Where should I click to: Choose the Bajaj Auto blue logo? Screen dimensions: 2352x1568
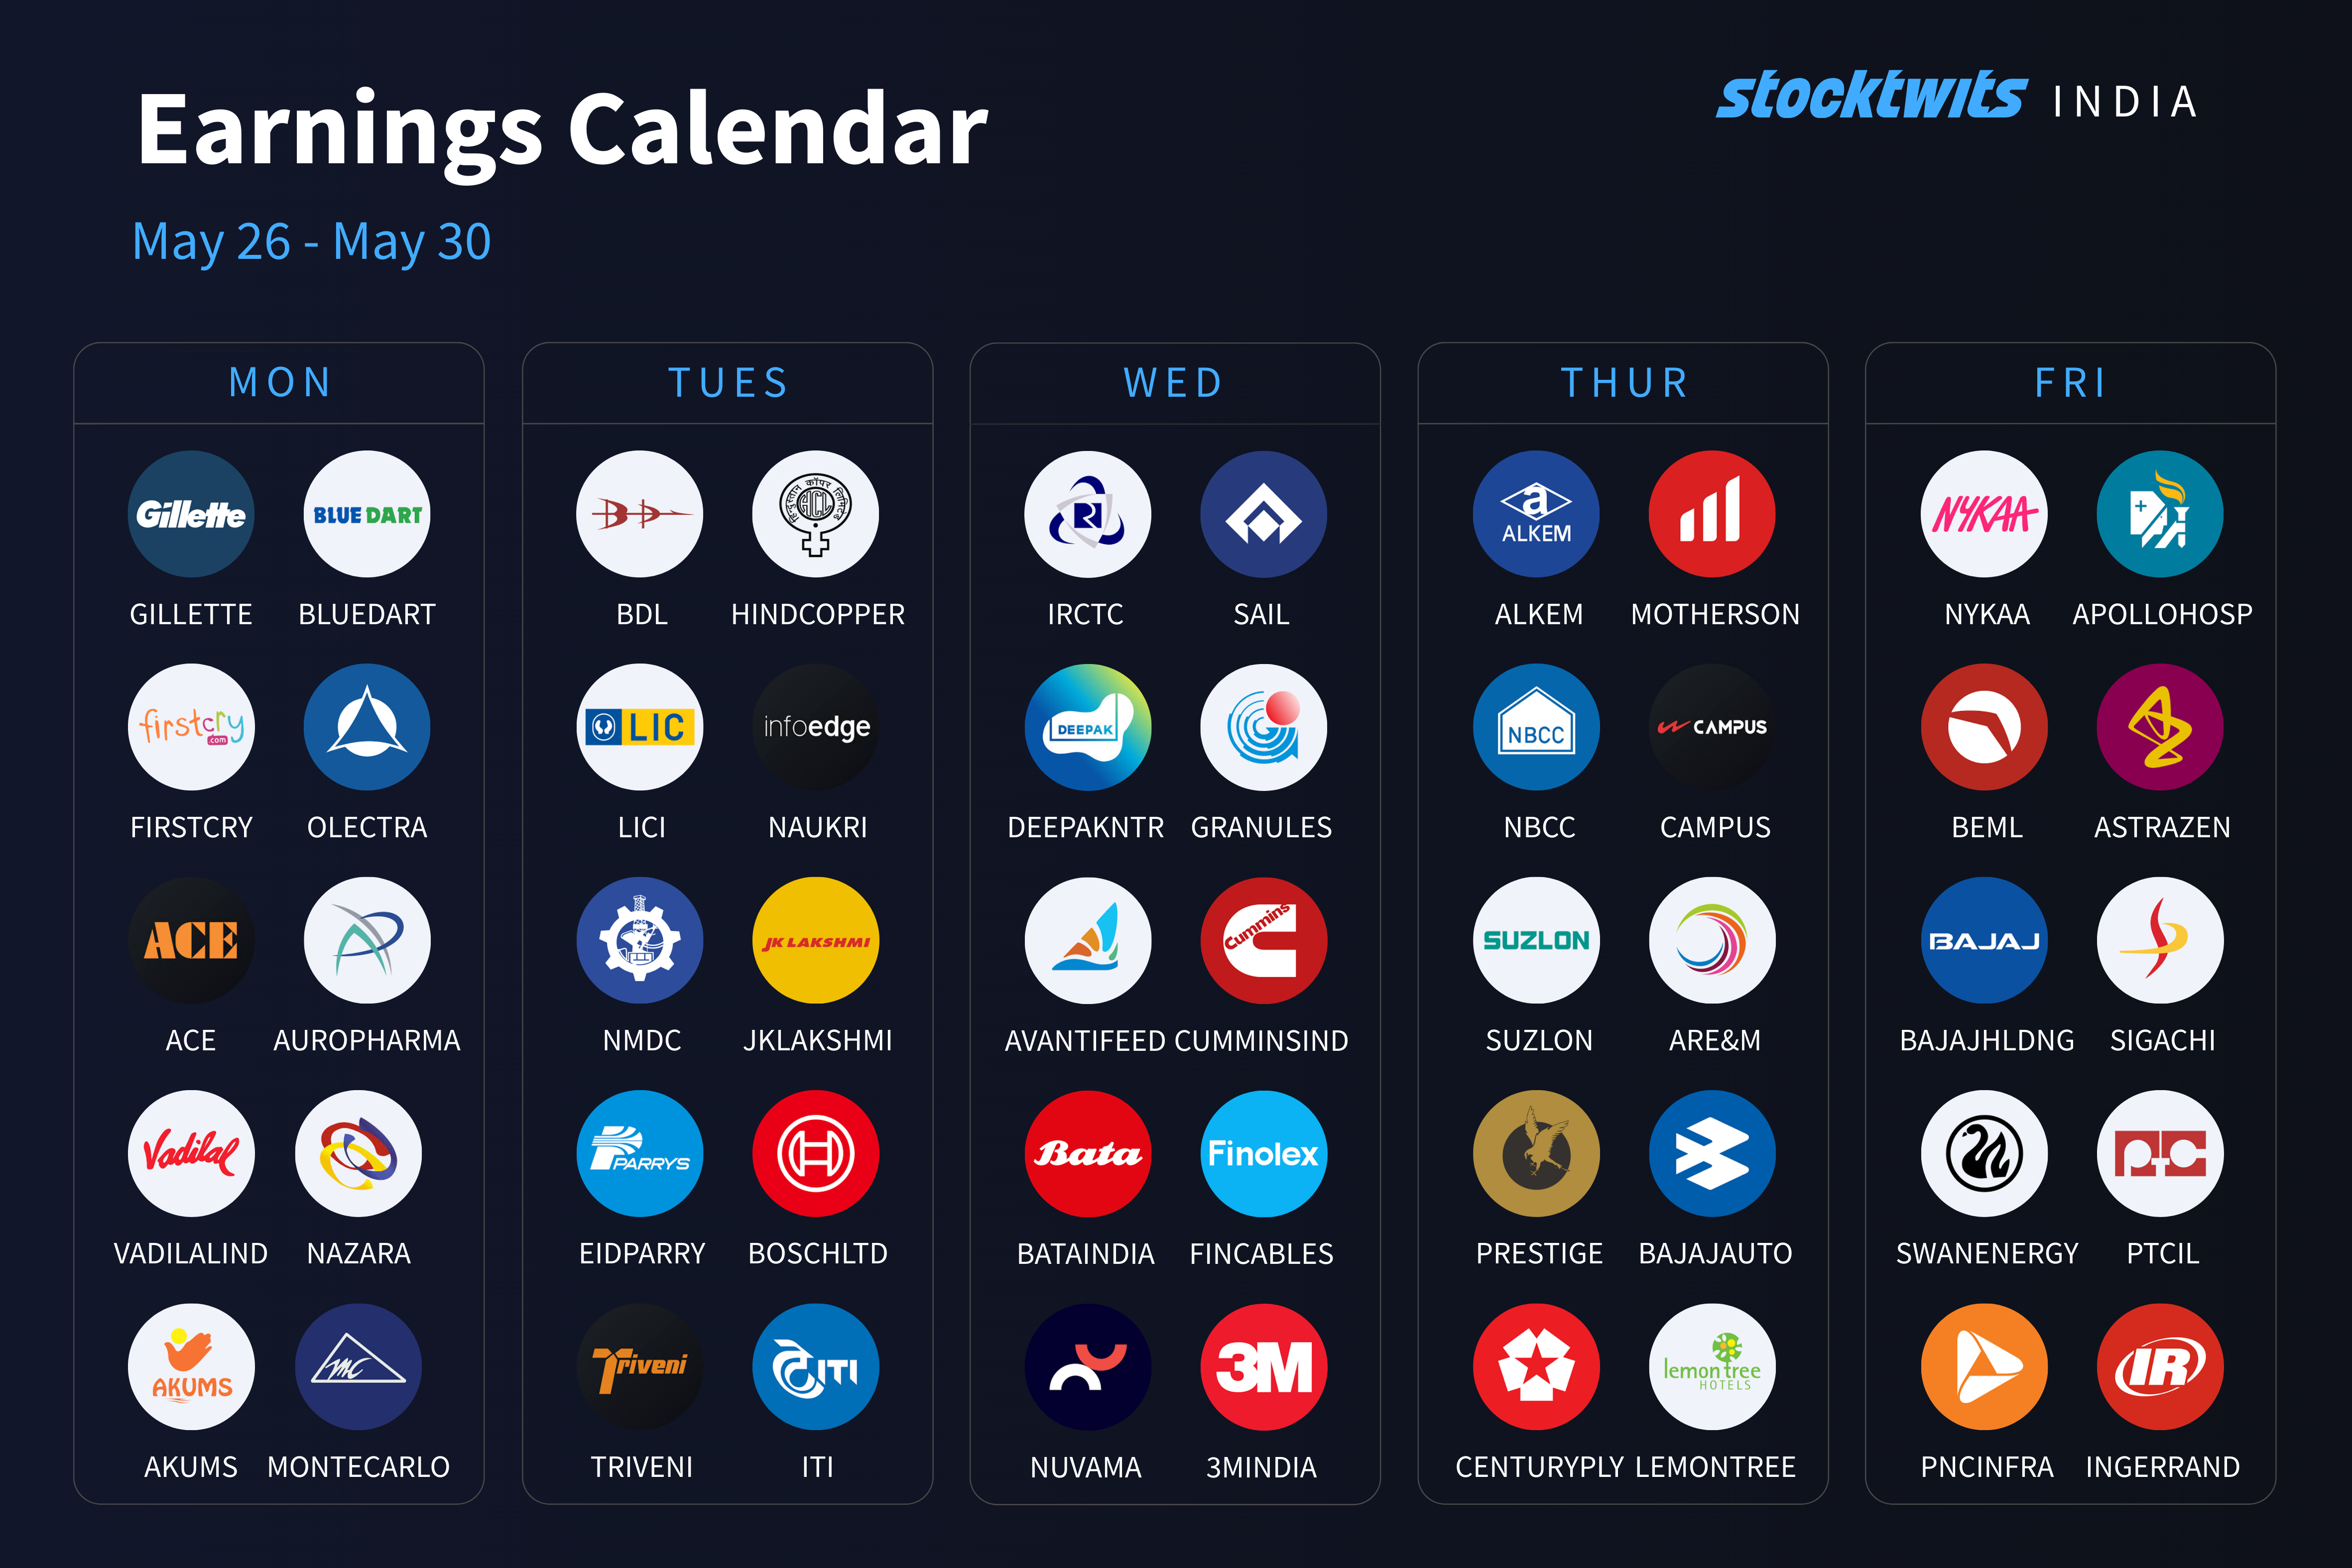coord(1713,1154)
